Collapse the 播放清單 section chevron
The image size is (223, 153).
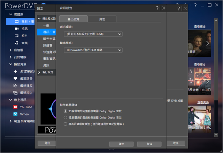coord(10,64)
